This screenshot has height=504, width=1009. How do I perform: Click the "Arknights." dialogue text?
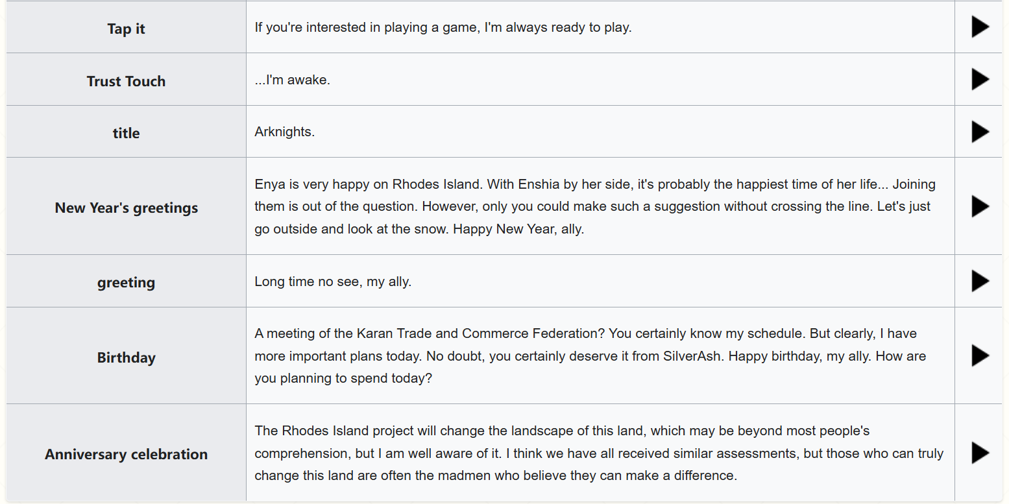tap(285, 132)
